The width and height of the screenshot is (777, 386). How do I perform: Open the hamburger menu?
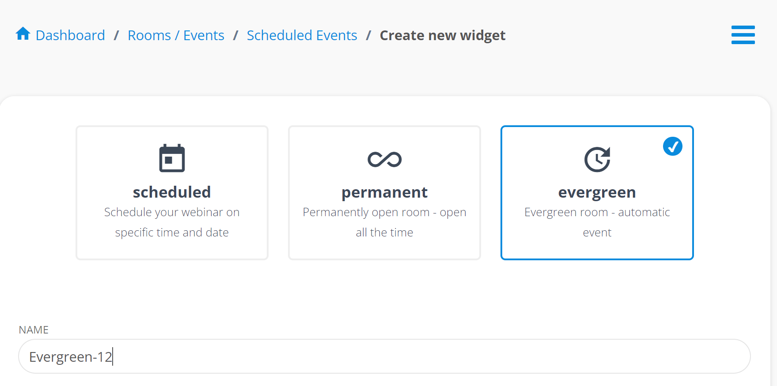[x=743, y=35]
